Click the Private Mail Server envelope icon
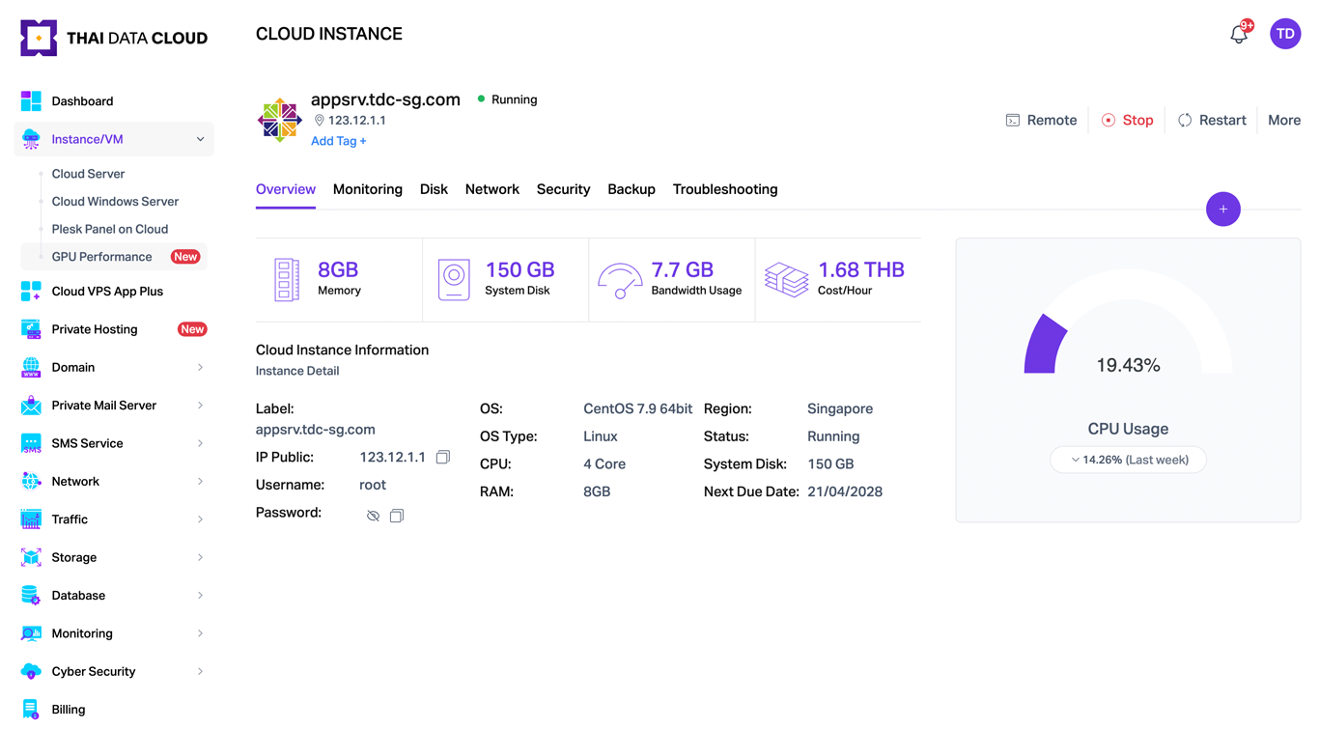This screenshot has width=1319, height=729. [x=31, y=406]
